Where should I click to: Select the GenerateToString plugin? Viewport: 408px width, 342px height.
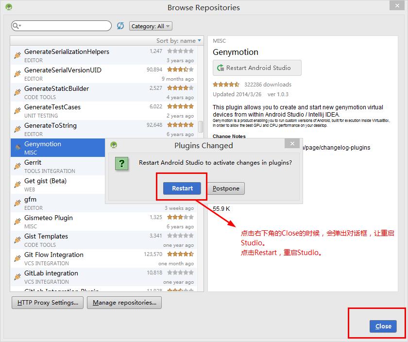pyautogui.click(x=104, y=129)
